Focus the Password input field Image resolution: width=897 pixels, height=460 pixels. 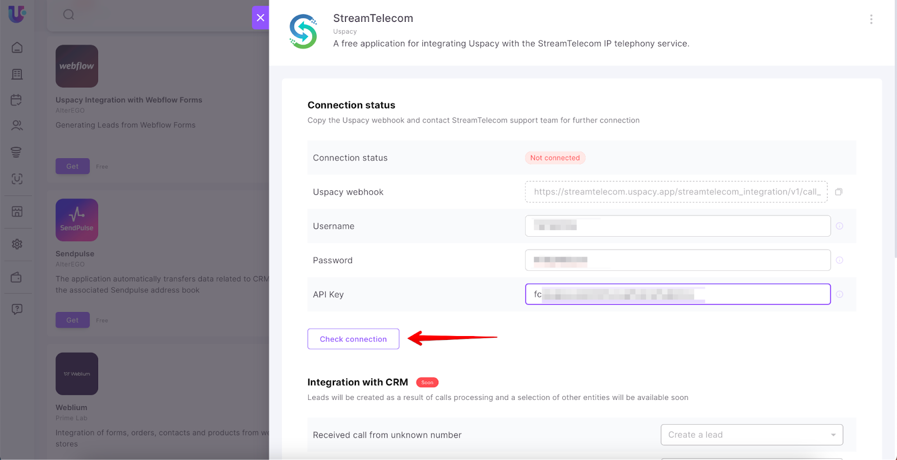(678, 260)
